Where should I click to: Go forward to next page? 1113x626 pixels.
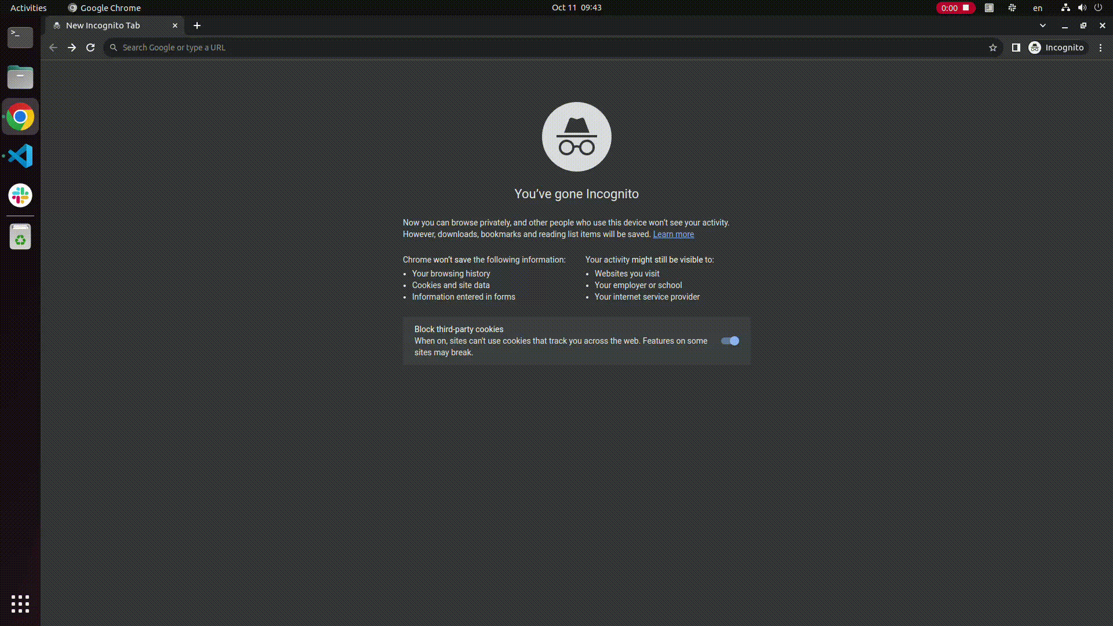pos(72,48)
